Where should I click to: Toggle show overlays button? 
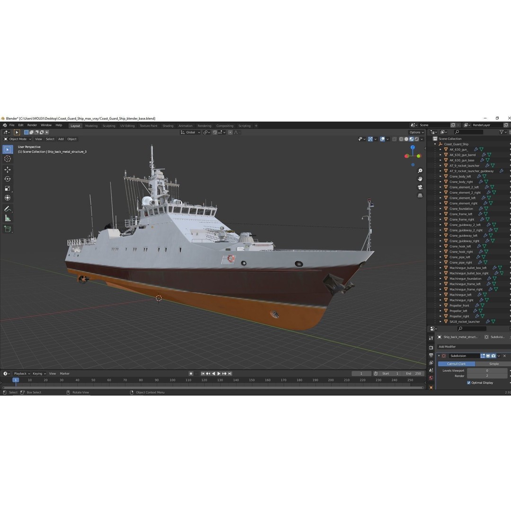(x=383, y=139)
